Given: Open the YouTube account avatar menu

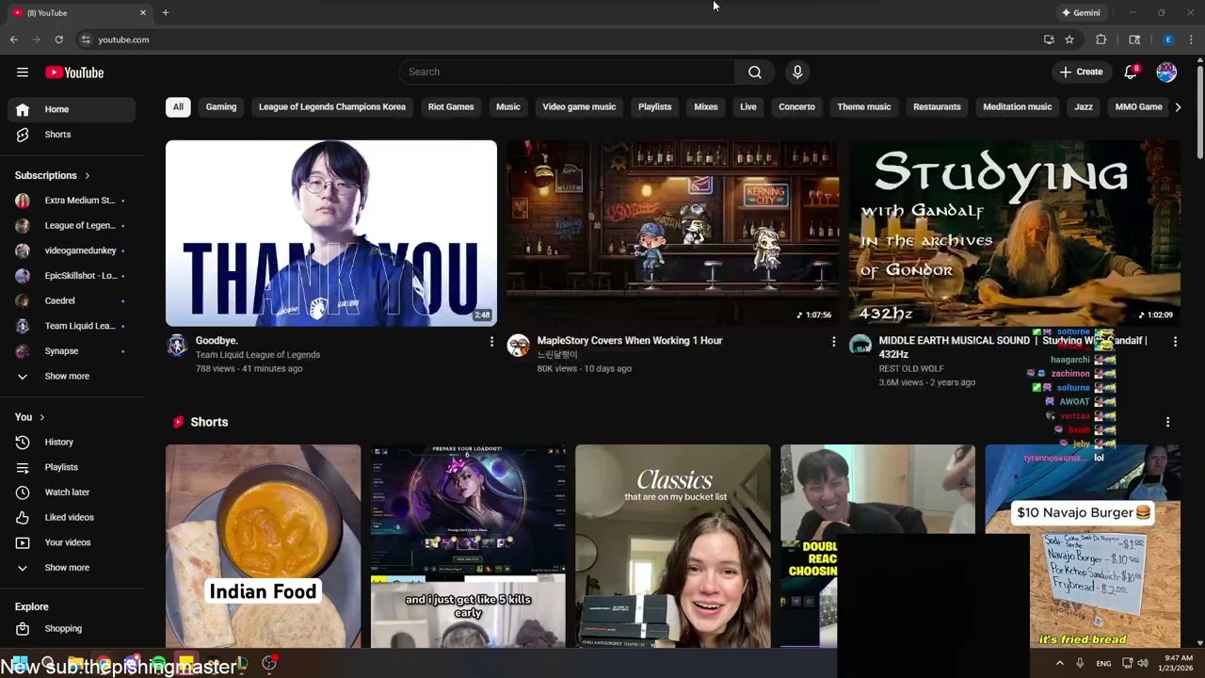Looking at the screenshot, I should coord(1166,73).
